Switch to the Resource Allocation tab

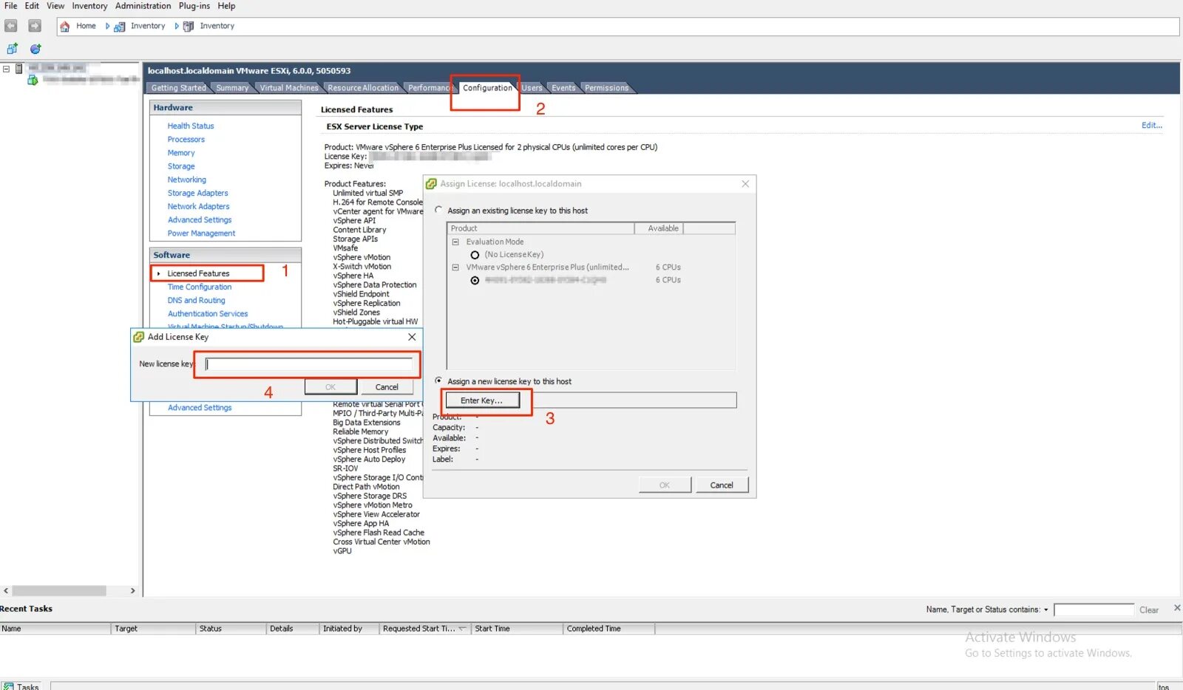[362, 88]
